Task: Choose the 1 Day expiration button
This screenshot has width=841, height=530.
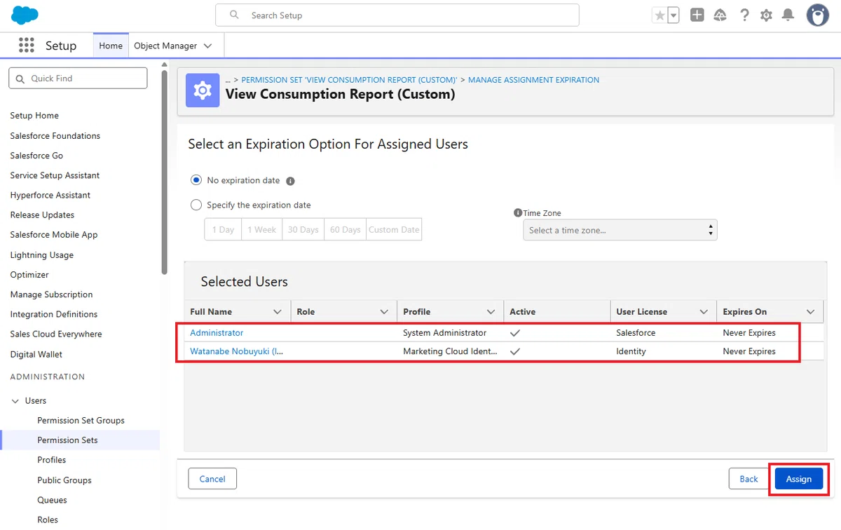Action: [223, 230]
